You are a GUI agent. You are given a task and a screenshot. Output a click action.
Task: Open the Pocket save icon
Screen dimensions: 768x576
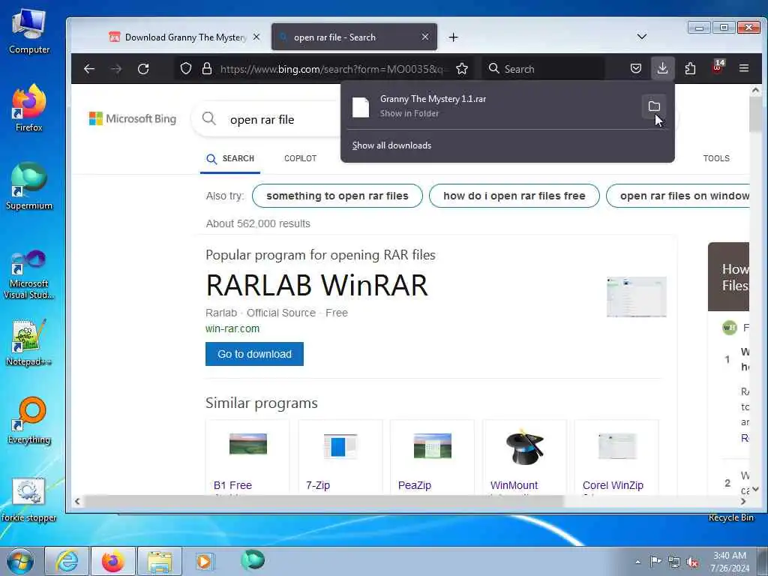[636, 68]
